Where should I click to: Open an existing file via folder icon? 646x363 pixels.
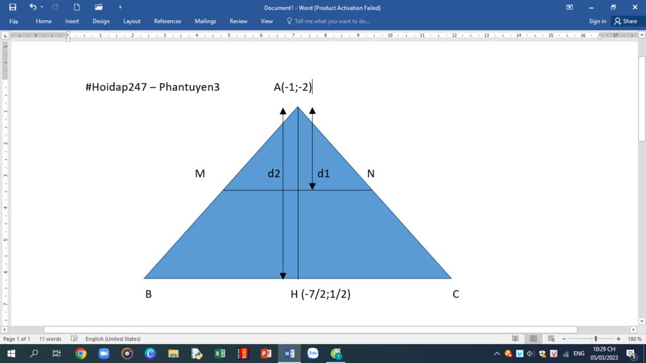[98, 7]
